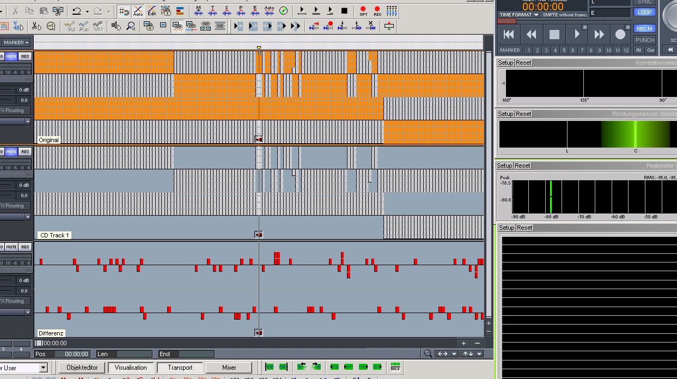Image resolution: width=677 pixels, height=379 pixels.
Task: Open the Undo history dropdown arrow
Action: [87, 11]
